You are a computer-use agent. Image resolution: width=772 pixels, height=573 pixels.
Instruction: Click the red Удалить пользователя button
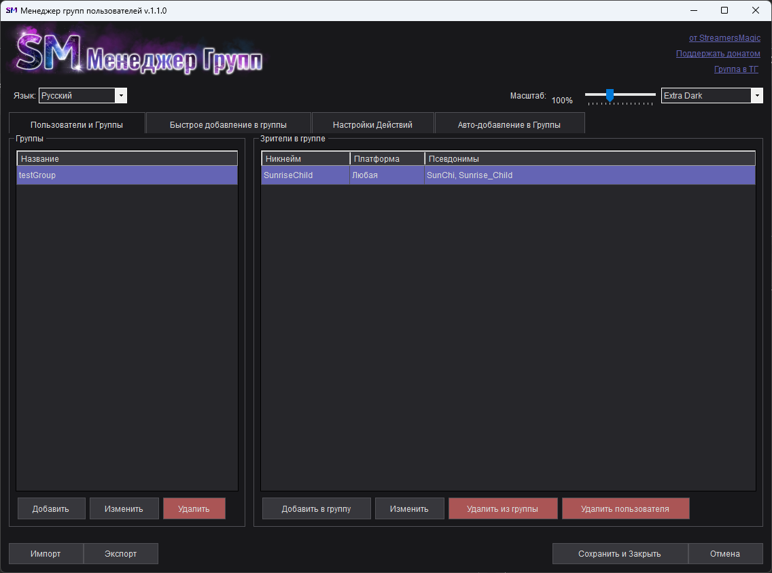(x=625, y=508)
